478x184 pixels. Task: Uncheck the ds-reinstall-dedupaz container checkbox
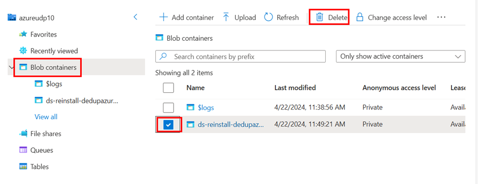tap(169, 124)
